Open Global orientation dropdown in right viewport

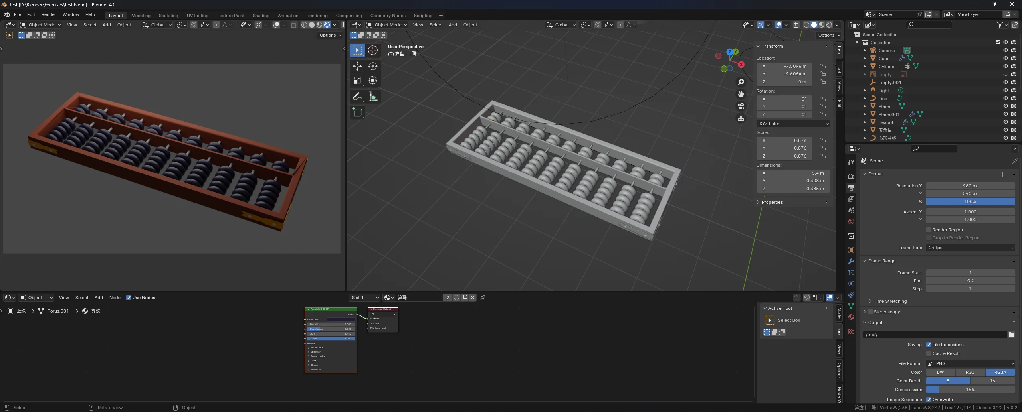point(561,25)
